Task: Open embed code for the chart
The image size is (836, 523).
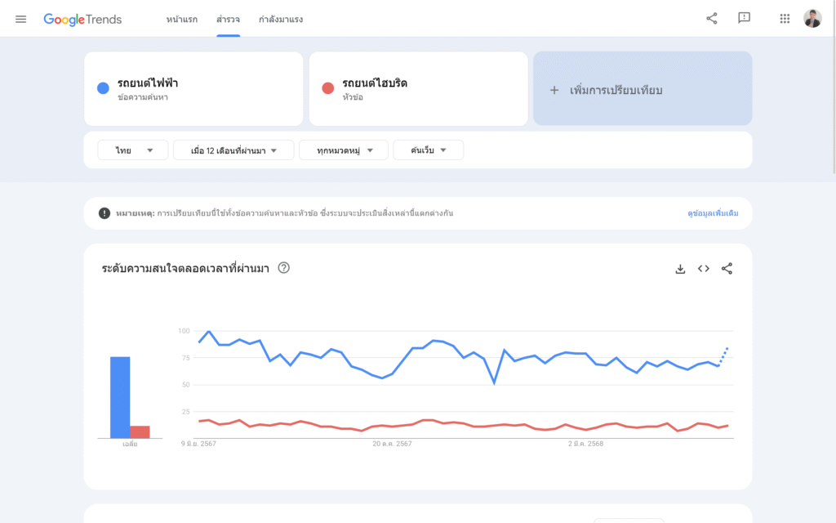Action: [x=704, y=268]
